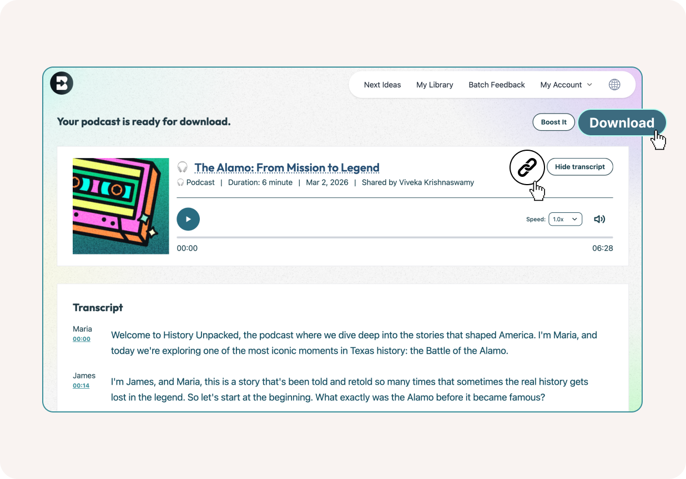The width and height of the screenshot is (686, 479).
Task: Open Batch Feedback page
Action: (497, 85)
